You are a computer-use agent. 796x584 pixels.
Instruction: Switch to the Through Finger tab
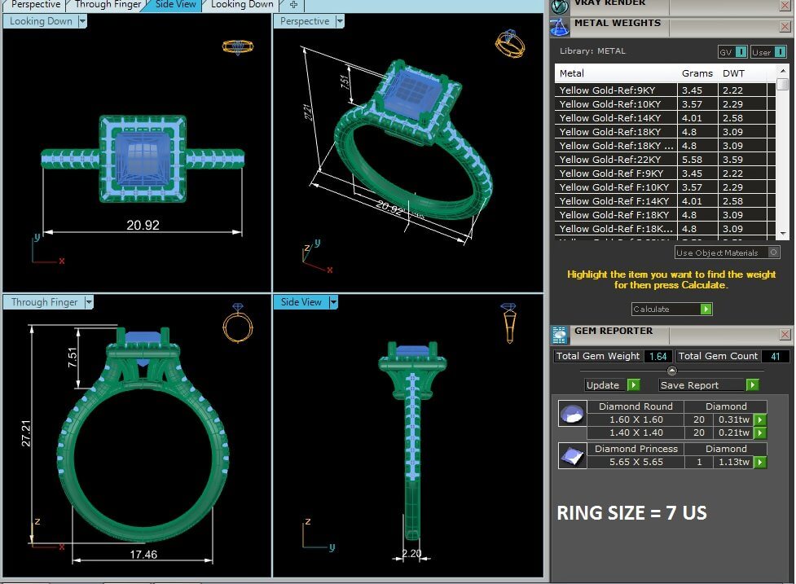(x=108, y=5)
